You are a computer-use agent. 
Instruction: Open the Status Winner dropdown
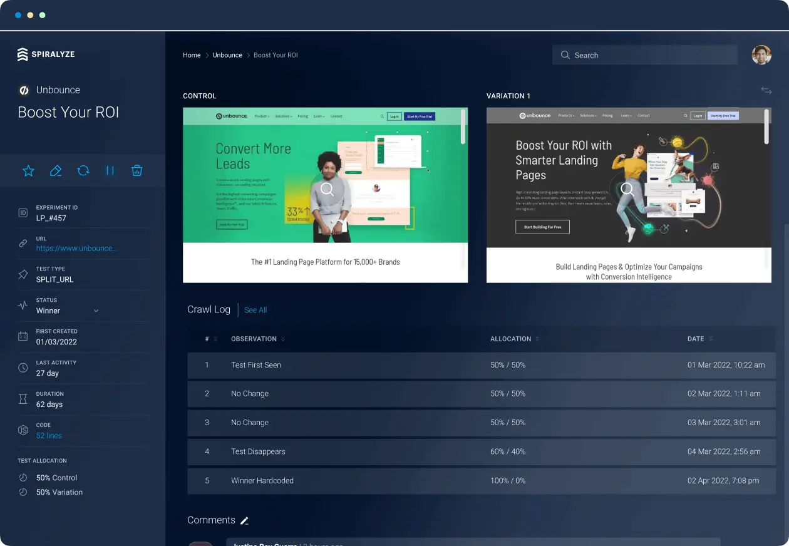click(x=68, y=311)
